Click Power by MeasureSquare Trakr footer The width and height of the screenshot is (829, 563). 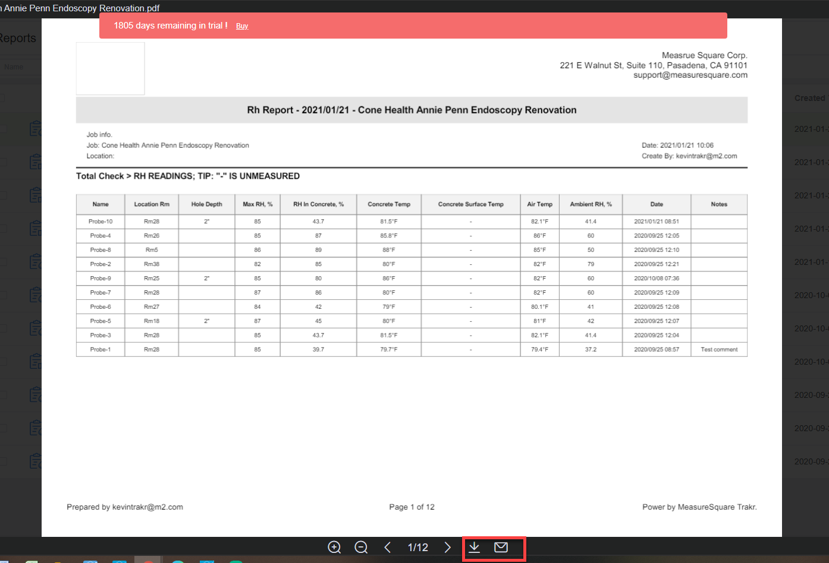[699, 507]
